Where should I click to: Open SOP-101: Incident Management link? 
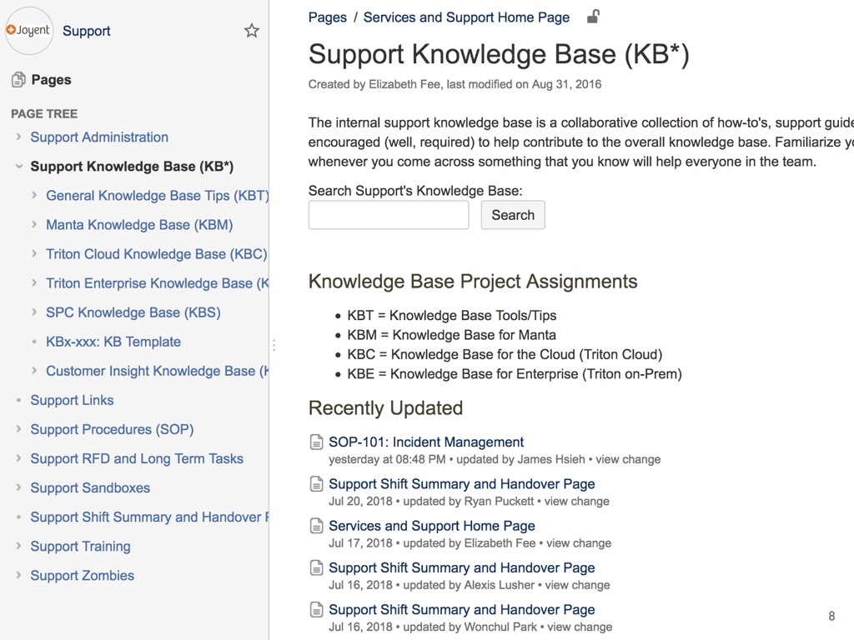coord(426,442)
